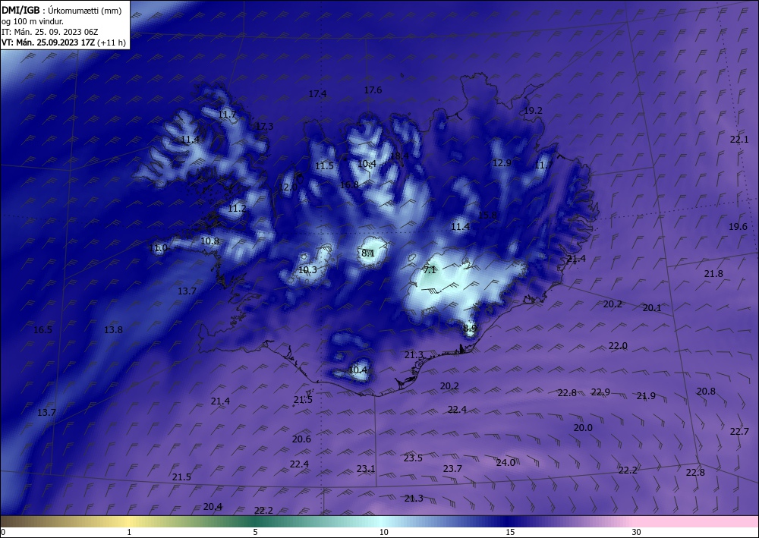This screenshot has width=759, height=538.
Task: Click the map value '16.5'
Action: [x=43, y=330]
